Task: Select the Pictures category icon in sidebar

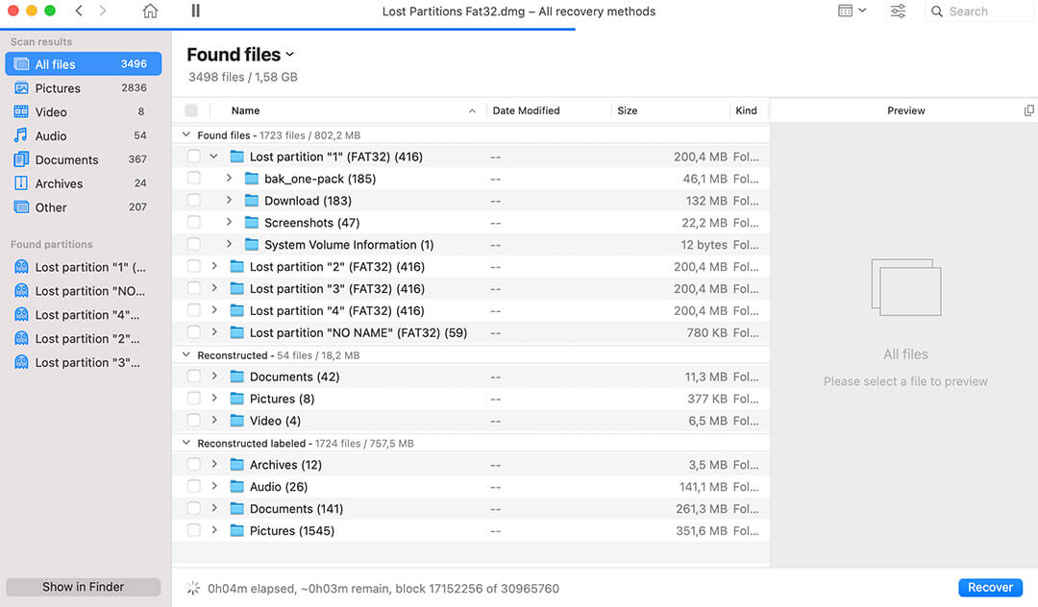Action: click(x=21, y=87)
